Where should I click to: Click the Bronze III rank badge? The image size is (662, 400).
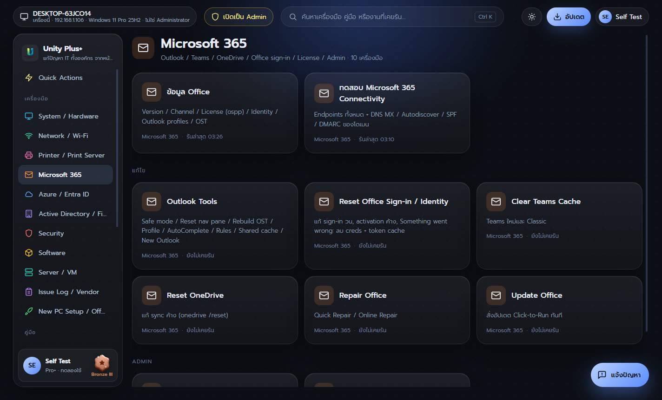coord(102,366)
